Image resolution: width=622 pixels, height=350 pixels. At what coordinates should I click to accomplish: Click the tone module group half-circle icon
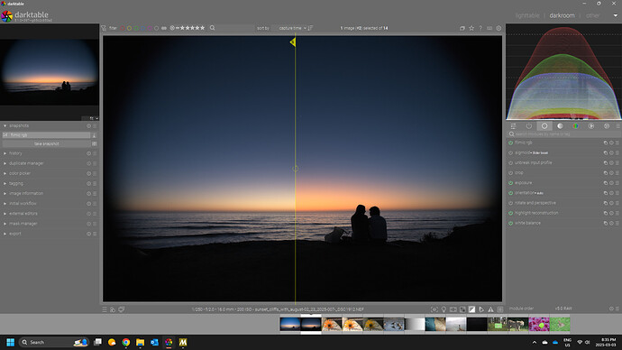point(560,125)
